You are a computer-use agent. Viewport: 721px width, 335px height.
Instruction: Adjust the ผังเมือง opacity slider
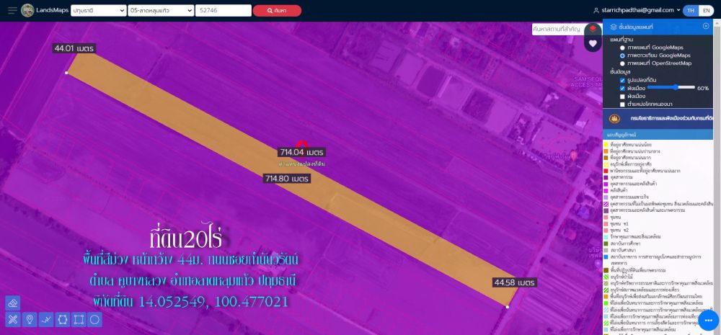(x=675, y=87)
